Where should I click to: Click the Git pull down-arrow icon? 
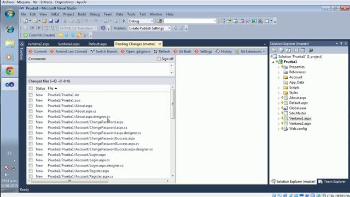coord(67,35)
